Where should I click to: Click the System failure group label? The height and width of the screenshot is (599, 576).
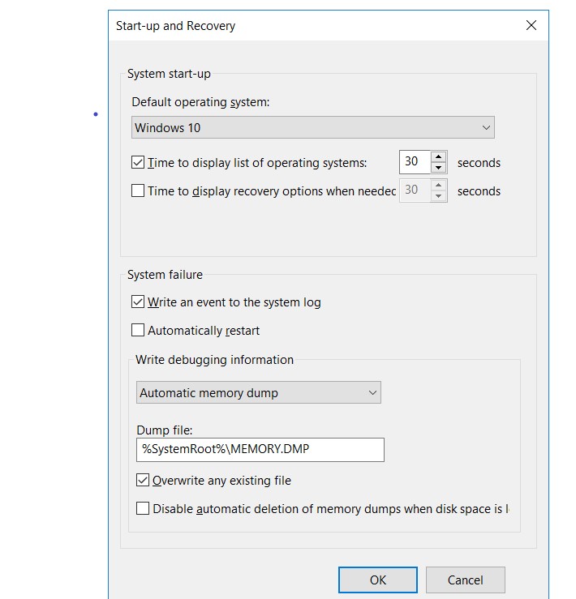pos(165,275)
